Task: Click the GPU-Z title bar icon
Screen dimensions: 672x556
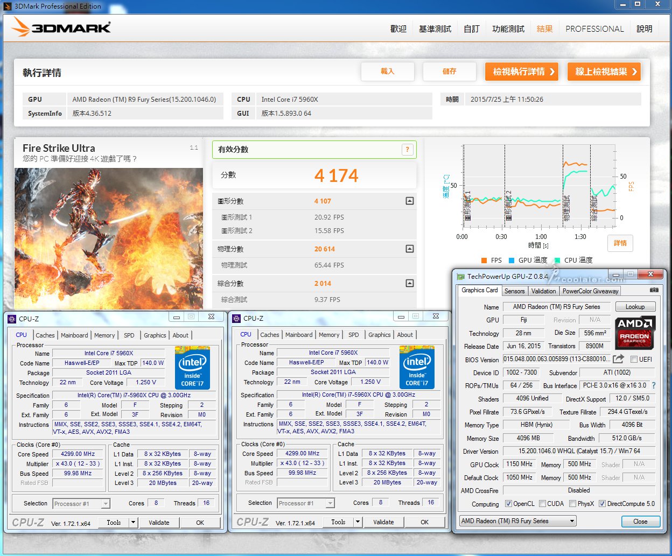Action: (x=460, y=277)
